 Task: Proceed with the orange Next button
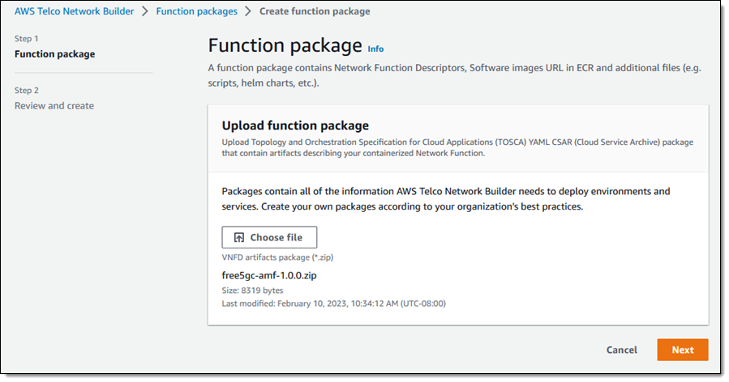[x=683, y=350]
